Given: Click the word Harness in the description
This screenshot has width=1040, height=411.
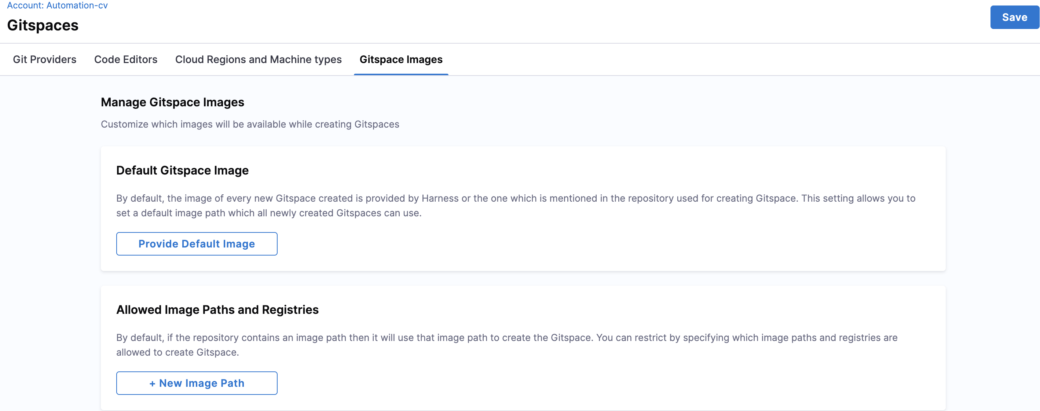Looking at the screenshot, I should (x=440, y=198).
